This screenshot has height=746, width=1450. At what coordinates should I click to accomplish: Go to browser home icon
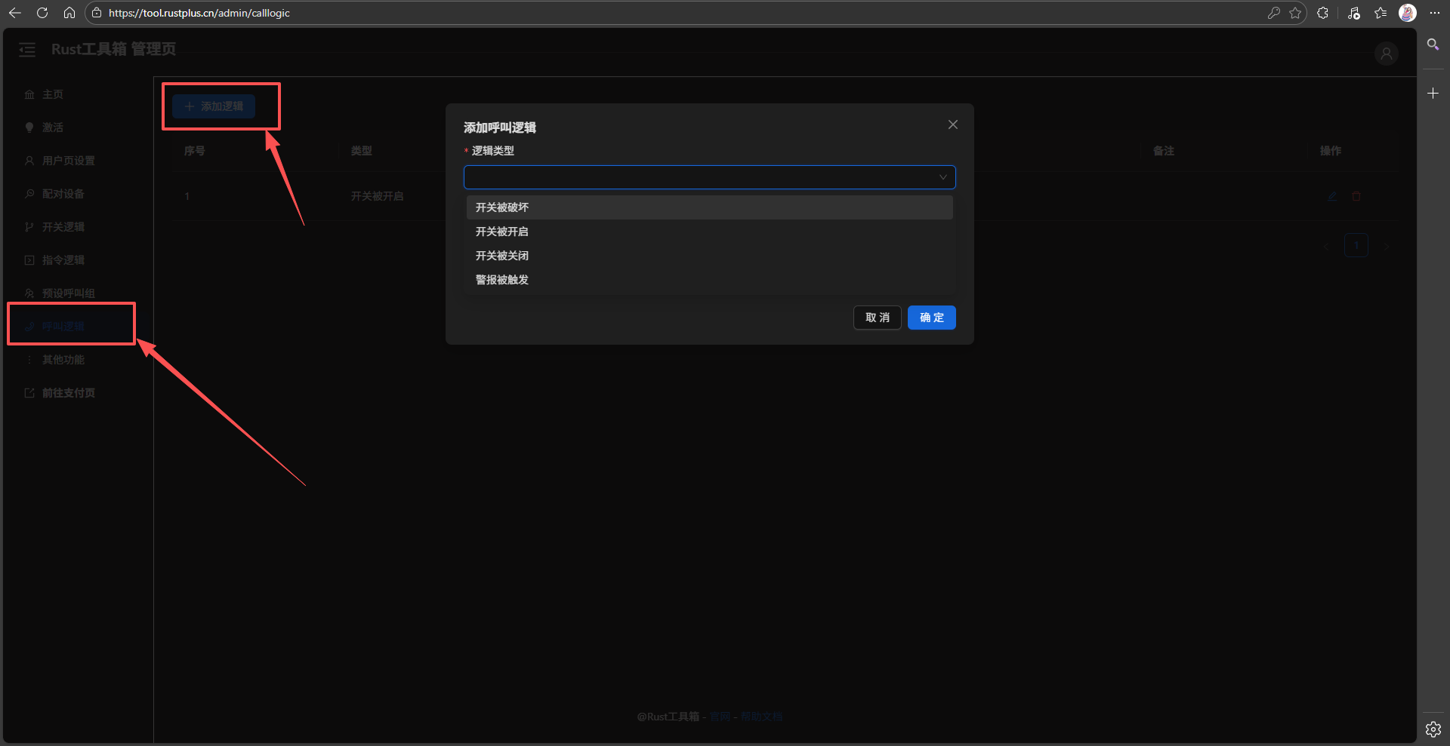tap(69, 13)
